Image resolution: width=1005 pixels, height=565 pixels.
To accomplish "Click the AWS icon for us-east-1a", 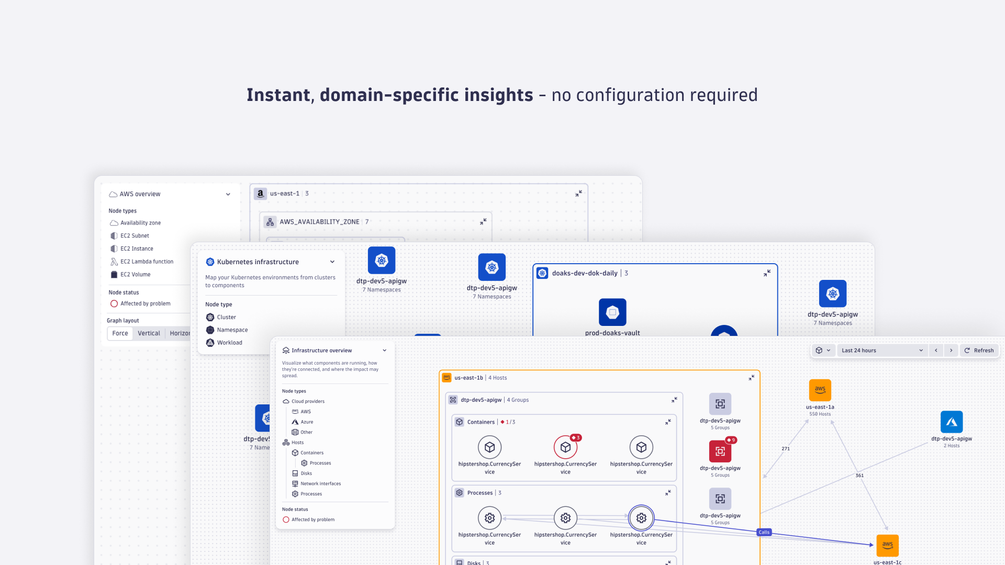I will pyautogui.click(x=820, y=389).
